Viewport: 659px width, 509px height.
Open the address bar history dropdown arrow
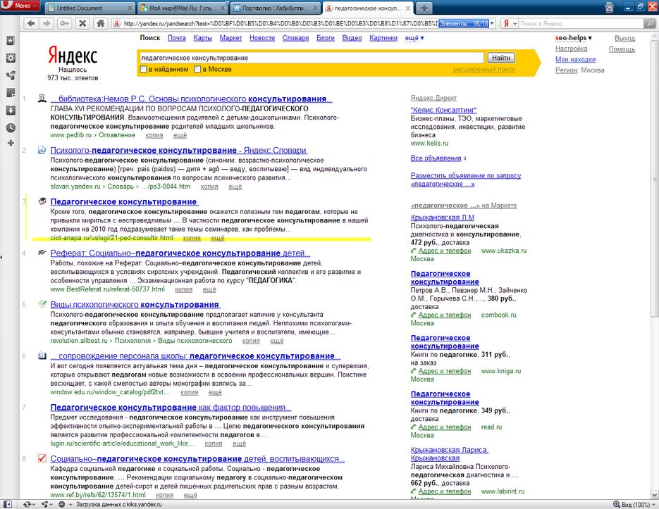[x=492, y=24]
